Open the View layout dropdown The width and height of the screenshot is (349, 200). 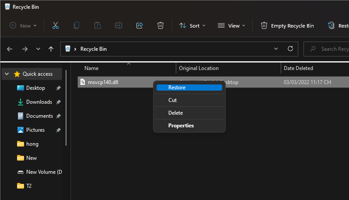pos(231,26)
